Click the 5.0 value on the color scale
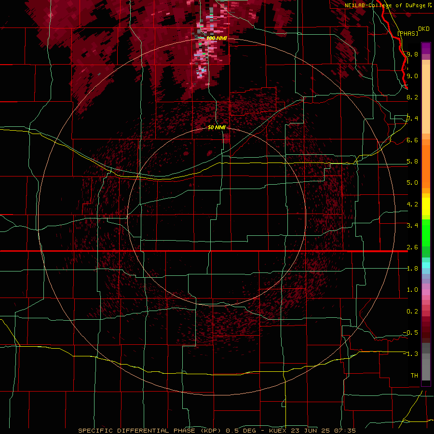Viewport: 434px width, 434px height. [412, 183]
